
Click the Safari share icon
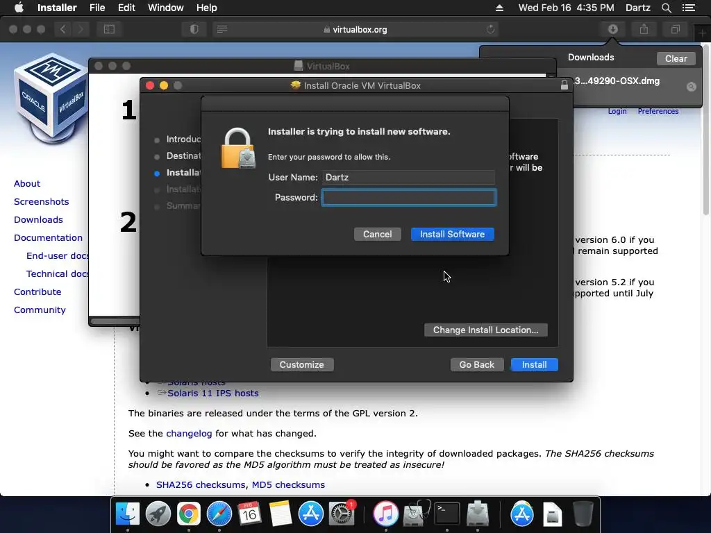644,29
